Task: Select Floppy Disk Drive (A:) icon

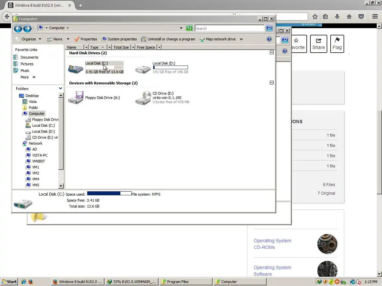Action: 76,98
